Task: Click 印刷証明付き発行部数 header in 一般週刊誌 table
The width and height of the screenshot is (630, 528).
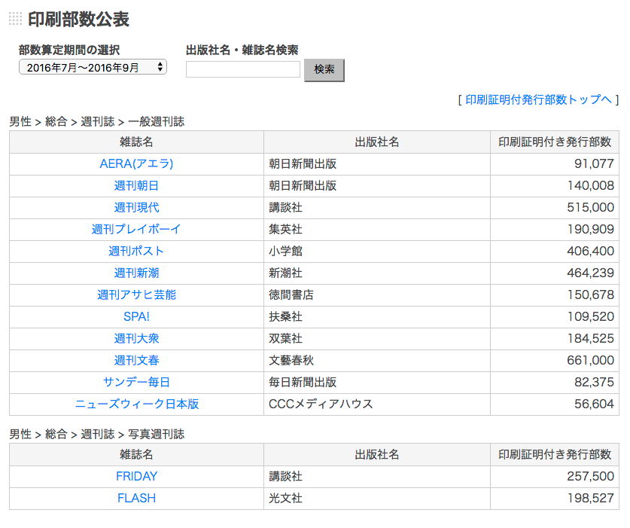Action: [555, 142]
